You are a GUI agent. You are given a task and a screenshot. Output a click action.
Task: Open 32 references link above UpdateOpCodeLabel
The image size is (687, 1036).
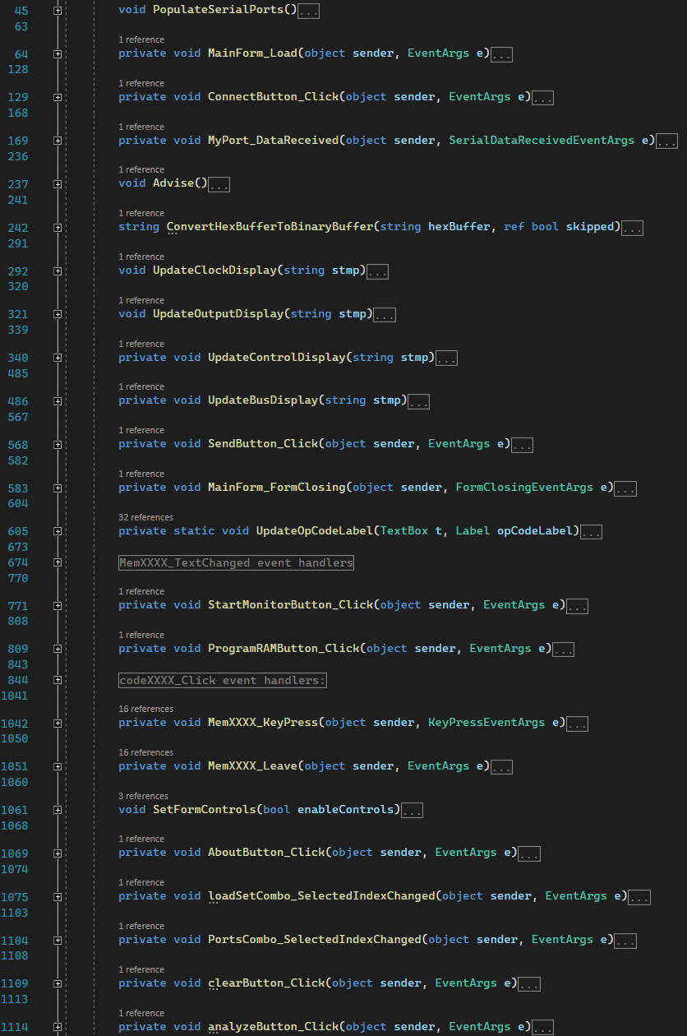click(145, 517)
